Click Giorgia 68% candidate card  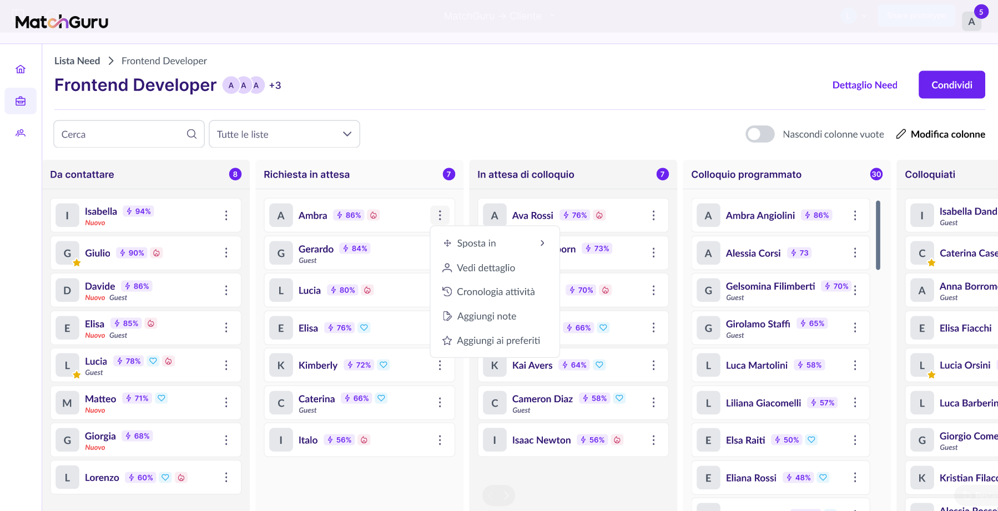click(145, 440)
